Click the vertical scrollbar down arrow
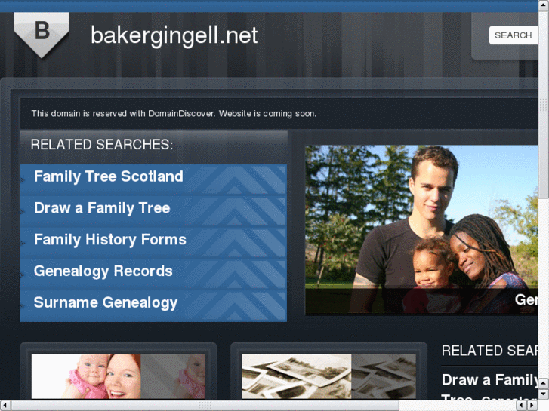Viewport: 549px width, 411px height. pyautogui.click(x=544, y=394)
